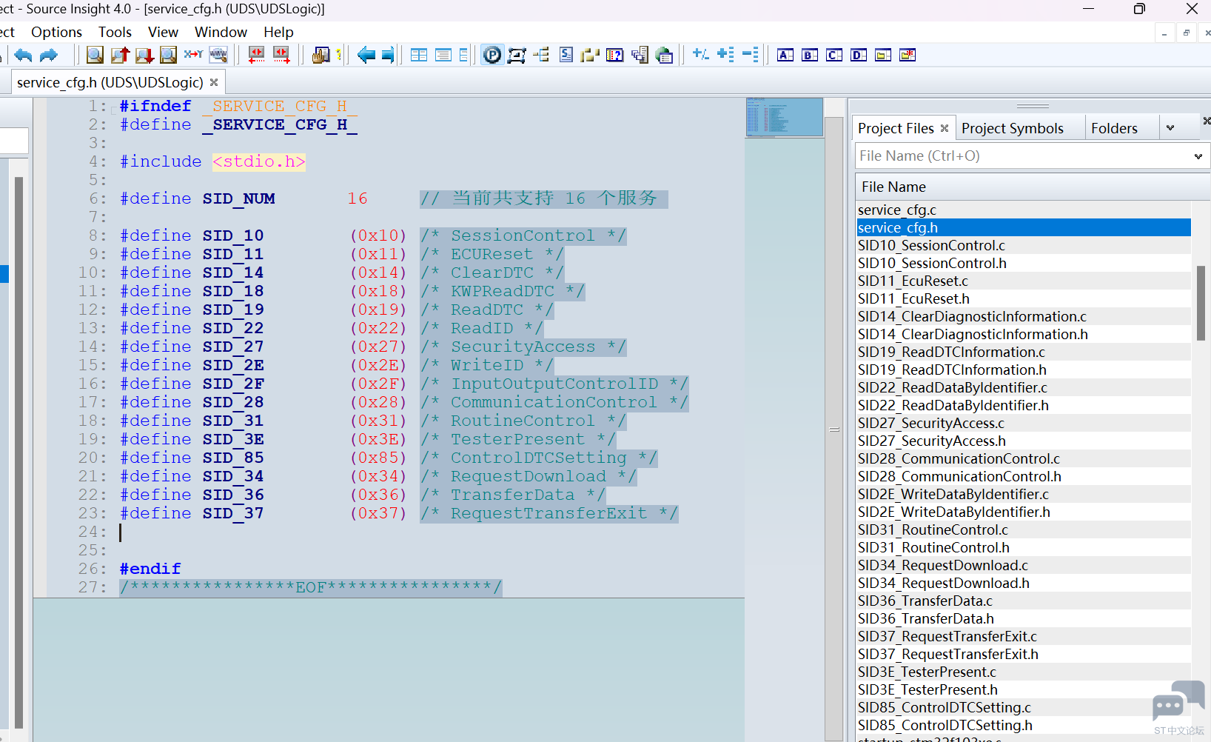Close the Project Files tab
1211x742 pixels.
945,128
